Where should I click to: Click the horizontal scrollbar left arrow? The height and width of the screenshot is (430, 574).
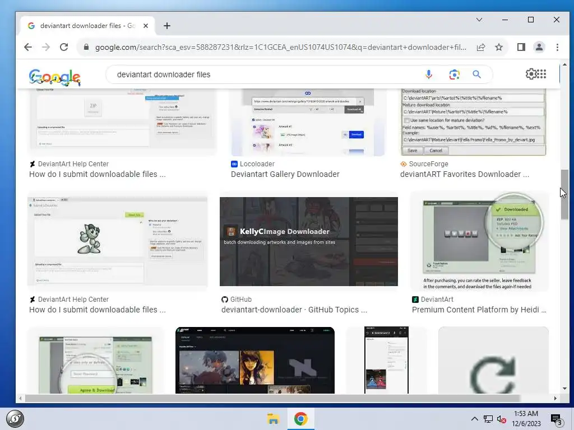(20, 398)
